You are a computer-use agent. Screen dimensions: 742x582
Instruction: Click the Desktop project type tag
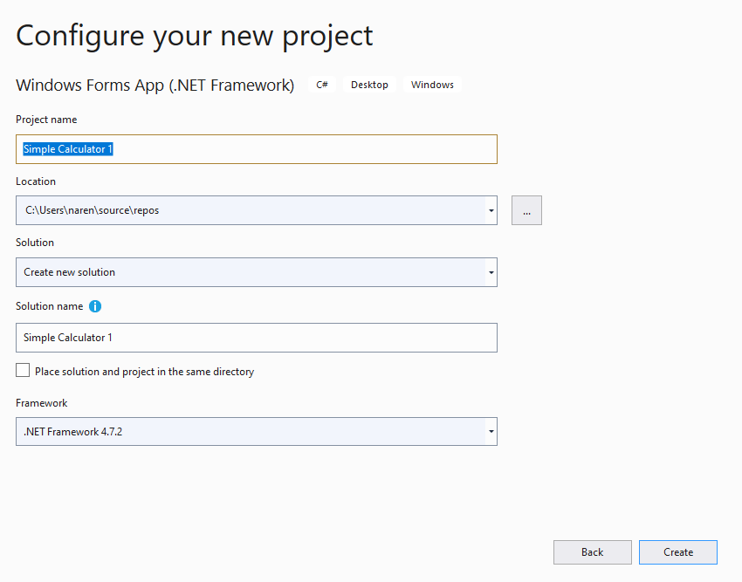(369, 85)
